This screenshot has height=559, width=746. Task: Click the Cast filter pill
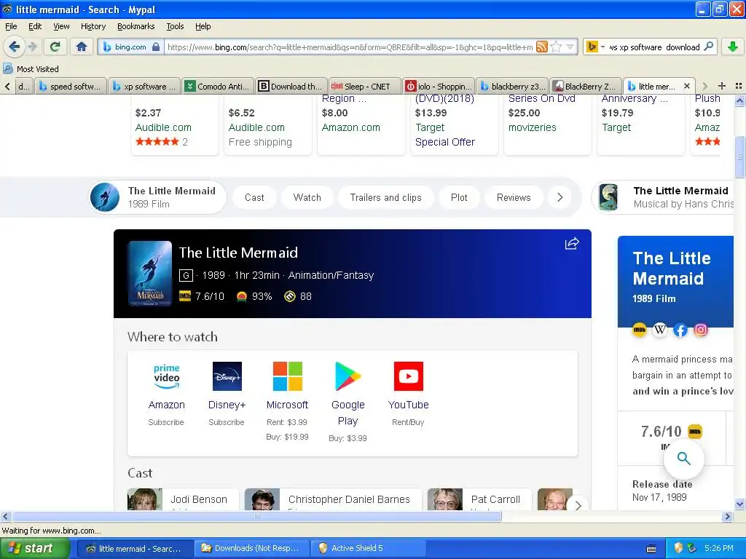point(254,197)
